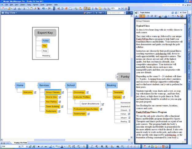Select the Chronology topic
Image resolution: width=192 pixels, height=149 pixels.
[x=79, y=92]
